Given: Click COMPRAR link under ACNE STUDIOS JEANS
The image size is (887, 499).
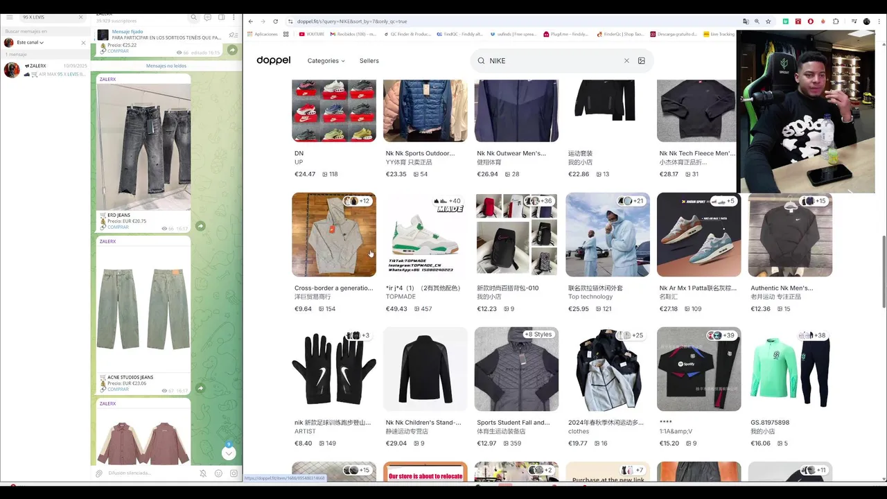Looking at the screenshot, I should tap(118, 389).
